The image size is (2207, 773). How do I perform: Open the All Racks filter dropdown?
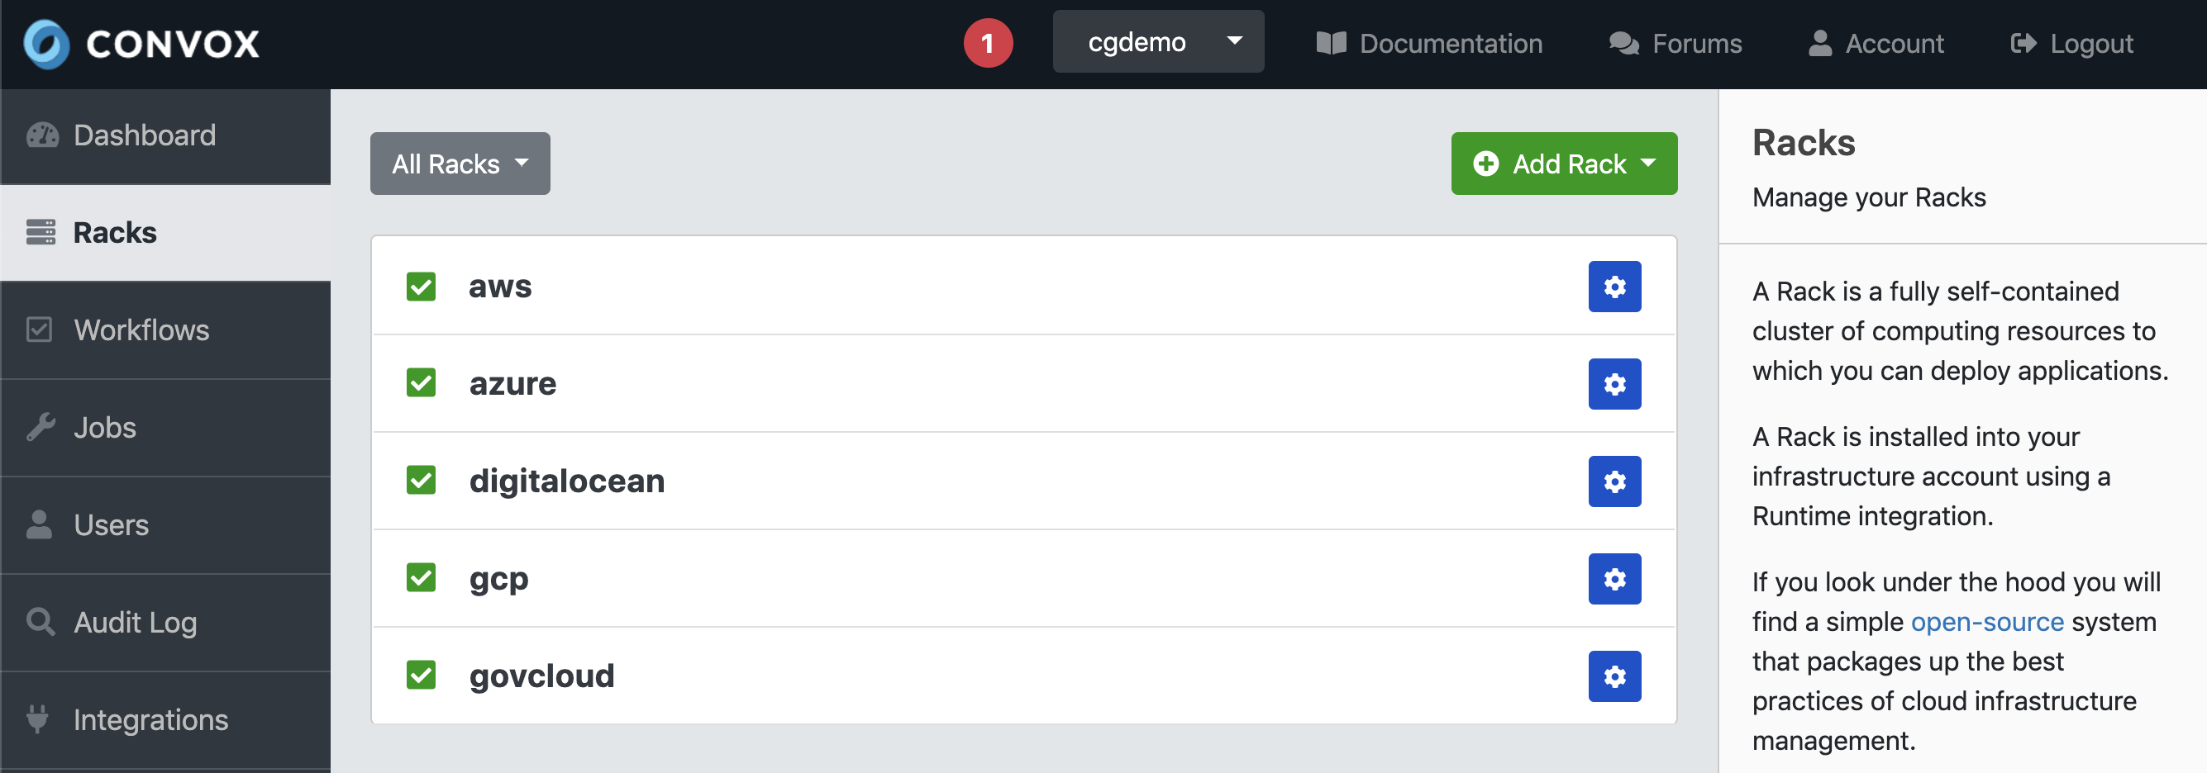[x=460, y=164]
